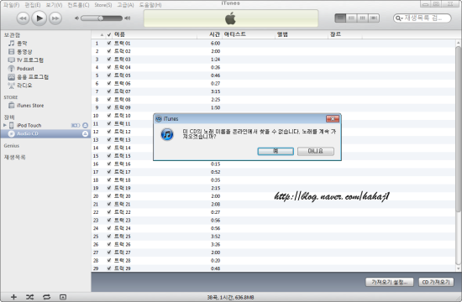Switch to album list view
This screenshot has width=462, height=302.
[351, 18]
